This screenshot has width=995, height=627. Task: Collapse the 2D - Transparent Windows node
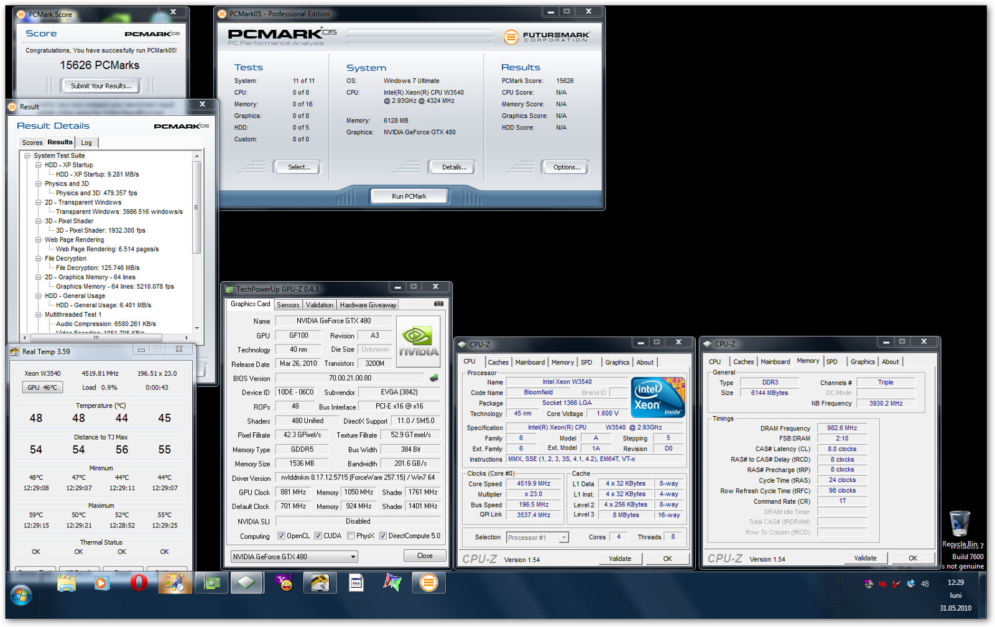39,202
